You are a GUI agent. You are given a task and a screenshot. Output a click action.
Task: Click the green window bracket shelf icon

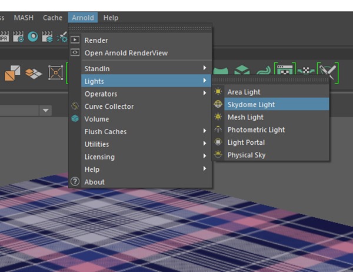[x=285, y=68]
